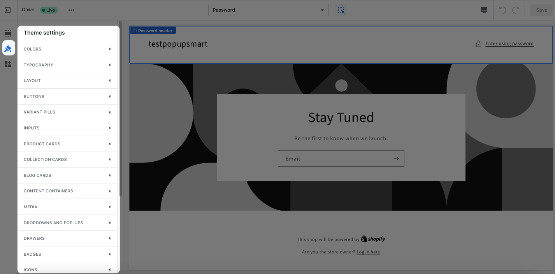Click the Log in here link
Image resolution: width=555 pixels, height=274 pixels.
(368, 251)
